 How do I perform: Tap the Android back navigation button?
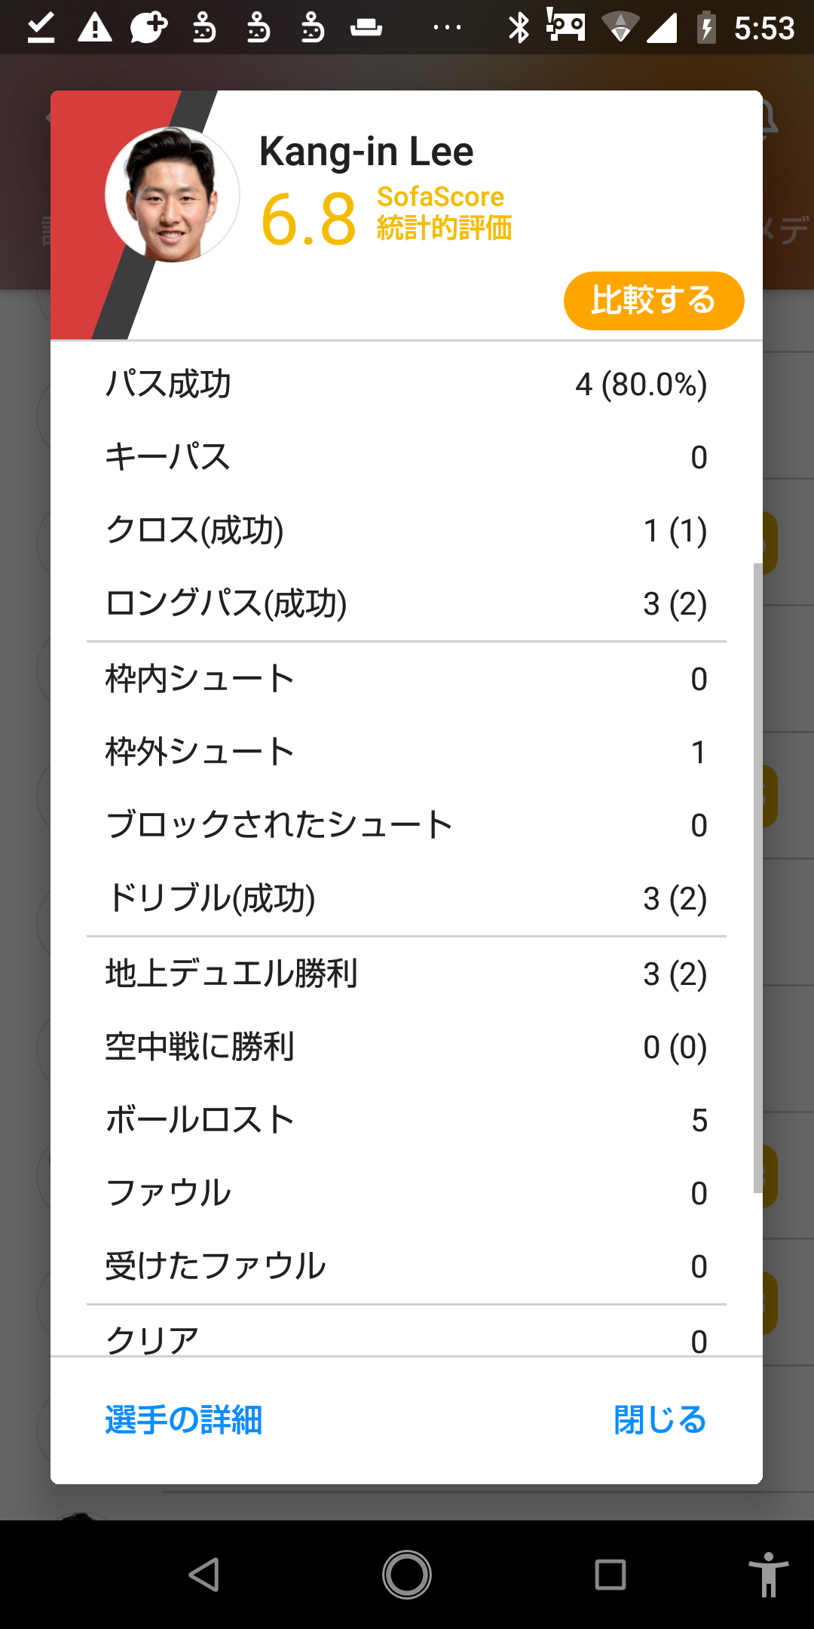tap(204, 1575)
